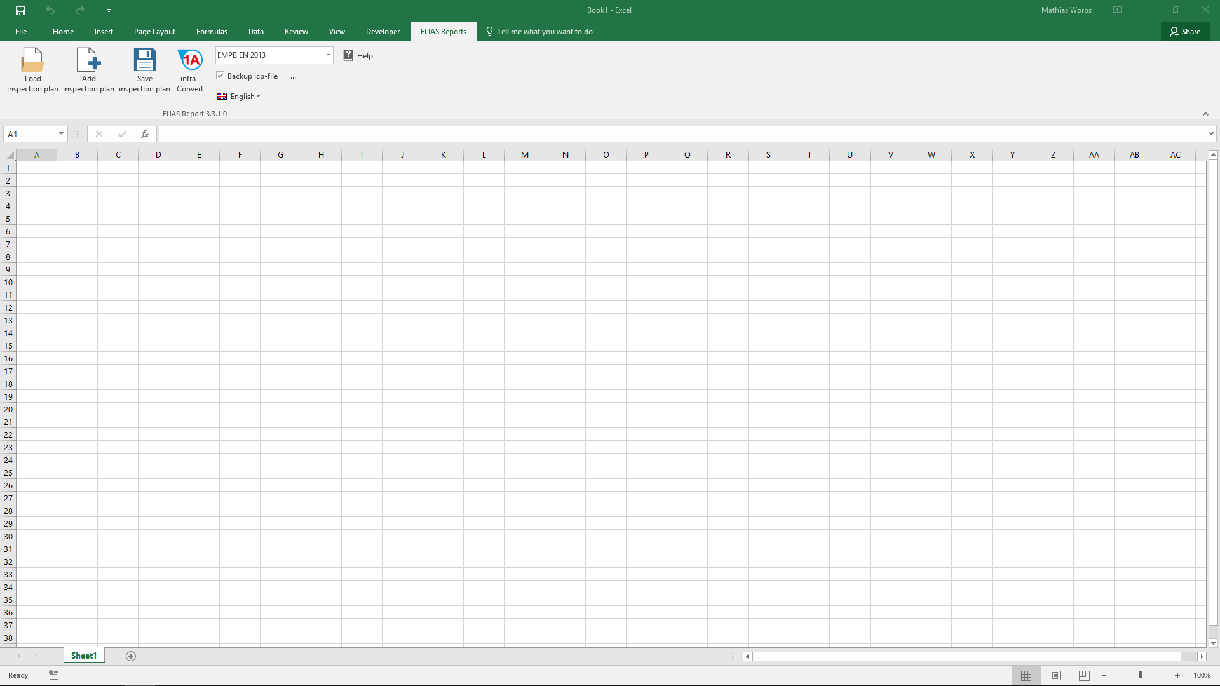This screenshot has height=686, width=1220.
Task: Open the File menu
Action: pos(21,32)
